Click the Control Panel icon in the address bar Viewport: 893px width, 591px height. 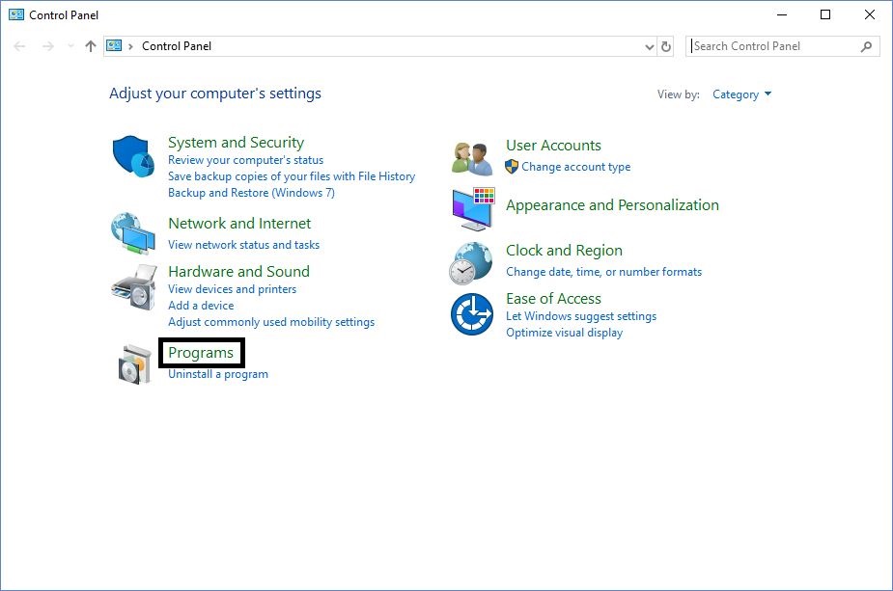coord(115,45)
